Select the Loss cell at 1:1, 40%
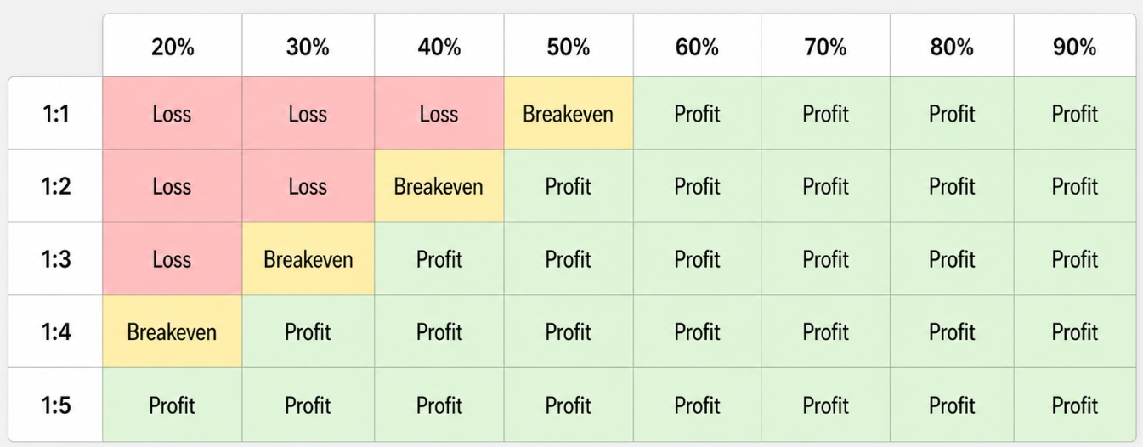Viewport: 1143px width, 447px height. [x=439, y=114]
